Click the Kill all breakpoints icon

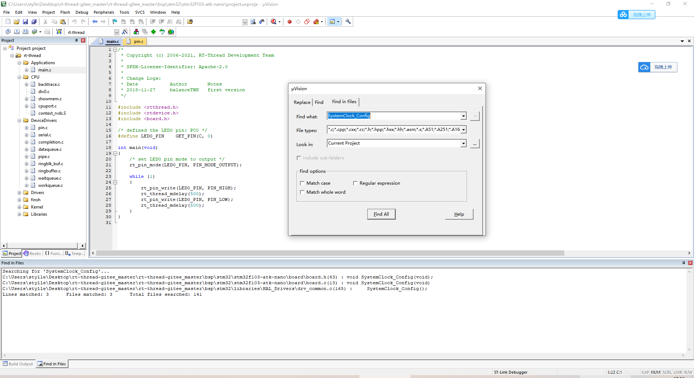316,22
